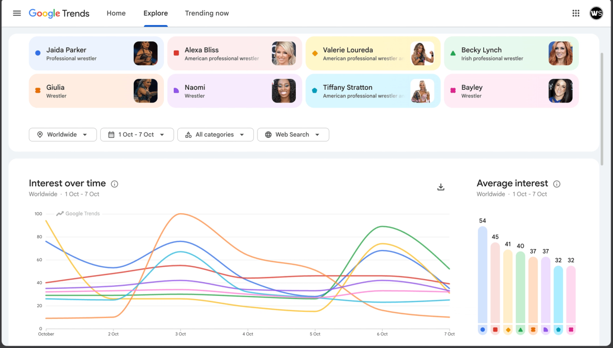Screen dimensions: 613x348
Task: Click the yellow average bar valued 41
Action: [x=508, y=286]
